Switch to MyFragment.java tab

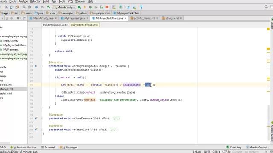(75, 18)
